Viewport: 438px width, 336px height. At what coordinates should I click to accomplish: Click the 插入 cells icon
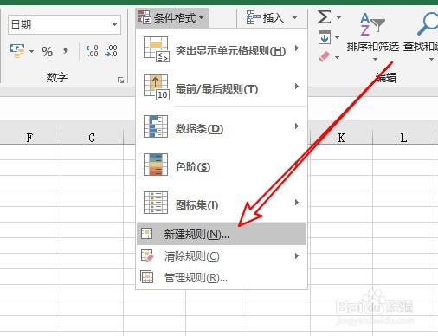coord(253,17)
